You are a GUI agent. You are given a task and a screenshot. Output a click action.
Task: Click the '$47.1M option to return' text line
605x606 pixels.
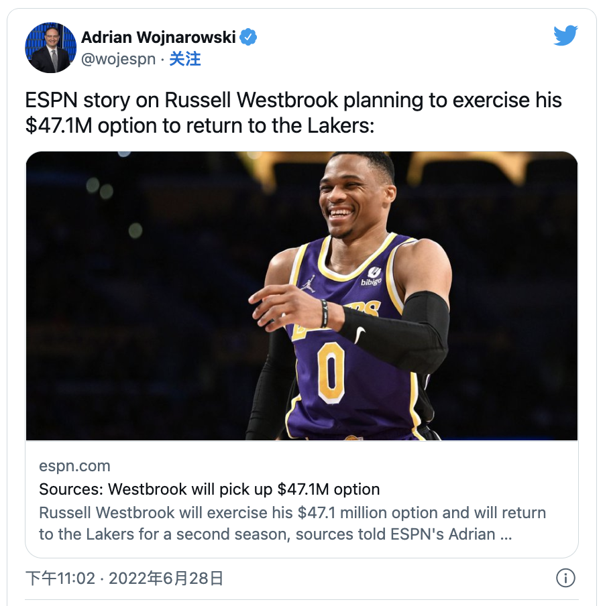(199, 125)
